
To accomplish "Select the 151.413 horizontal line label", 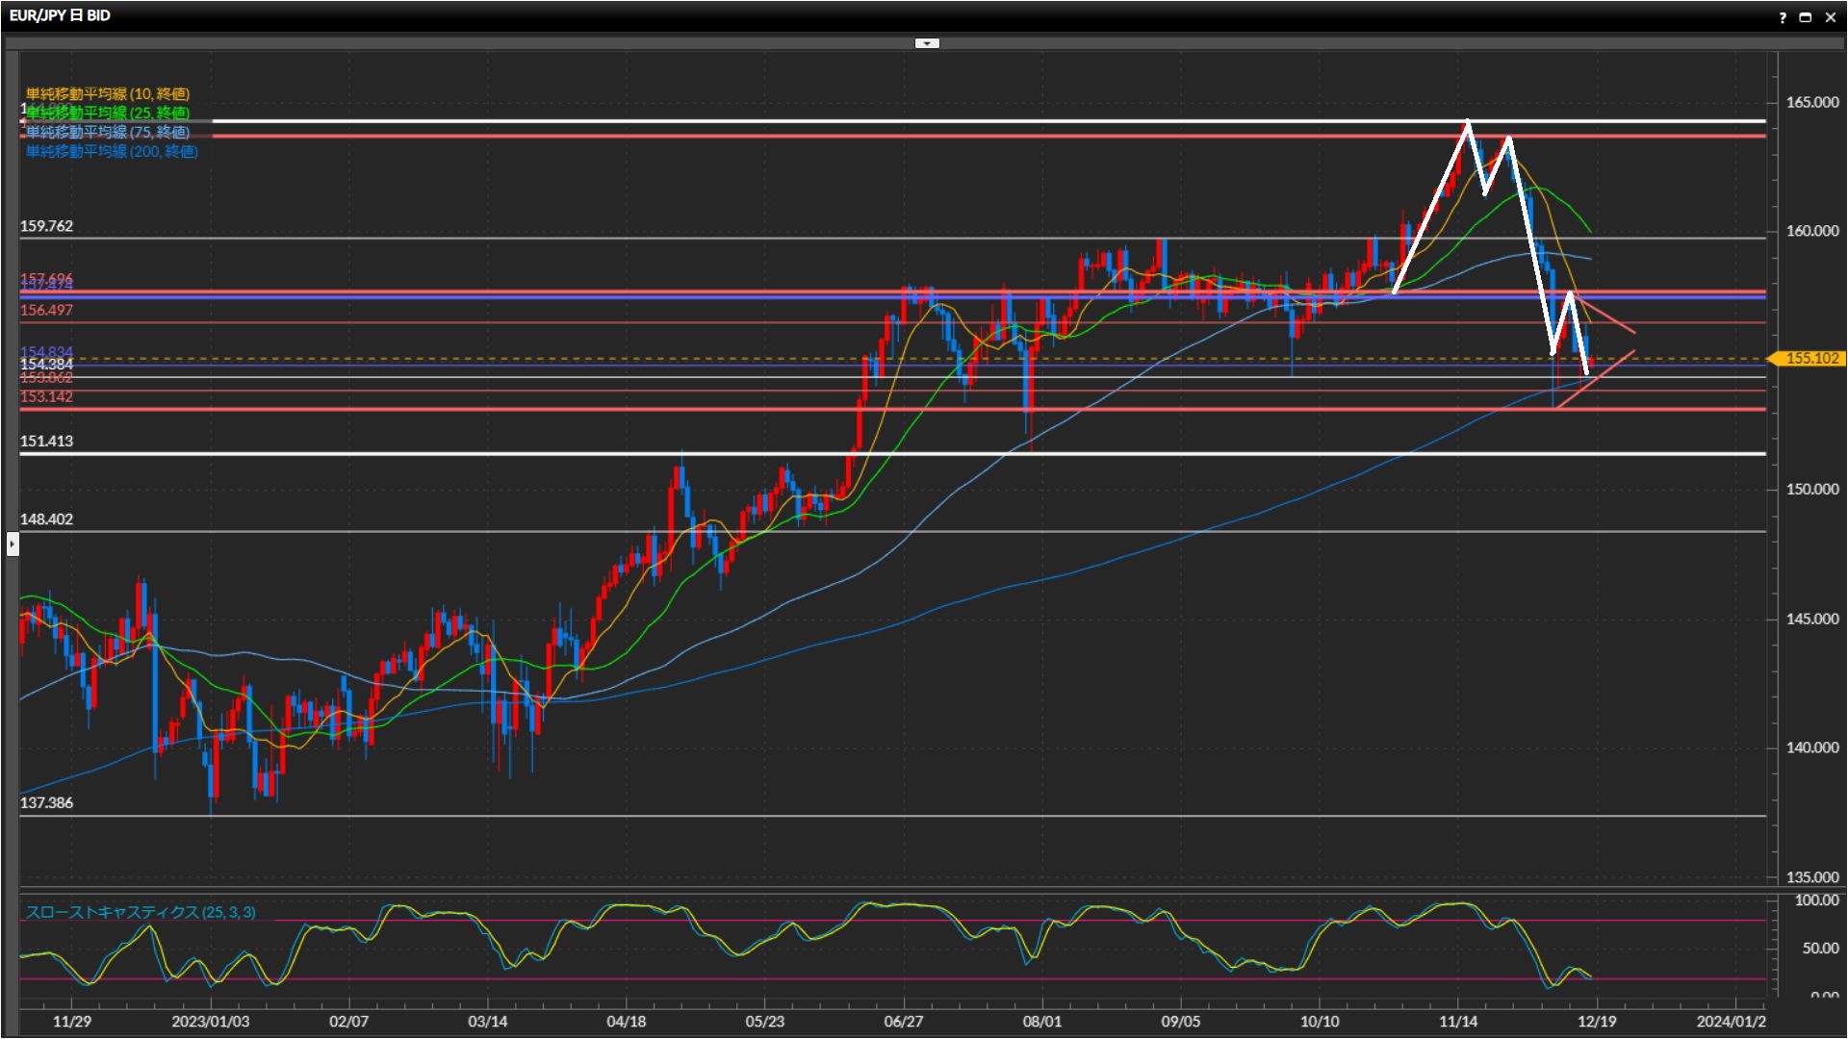I will (46, 441).
